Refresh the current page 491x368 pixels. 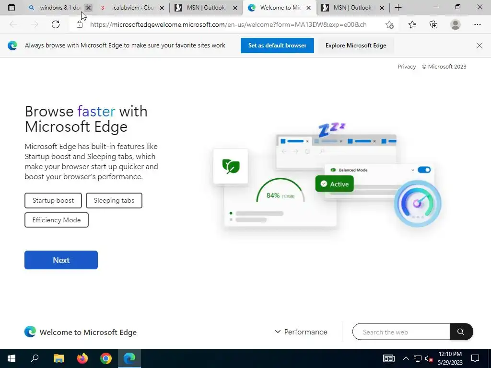pyautogui.click(x=56, y=24)
